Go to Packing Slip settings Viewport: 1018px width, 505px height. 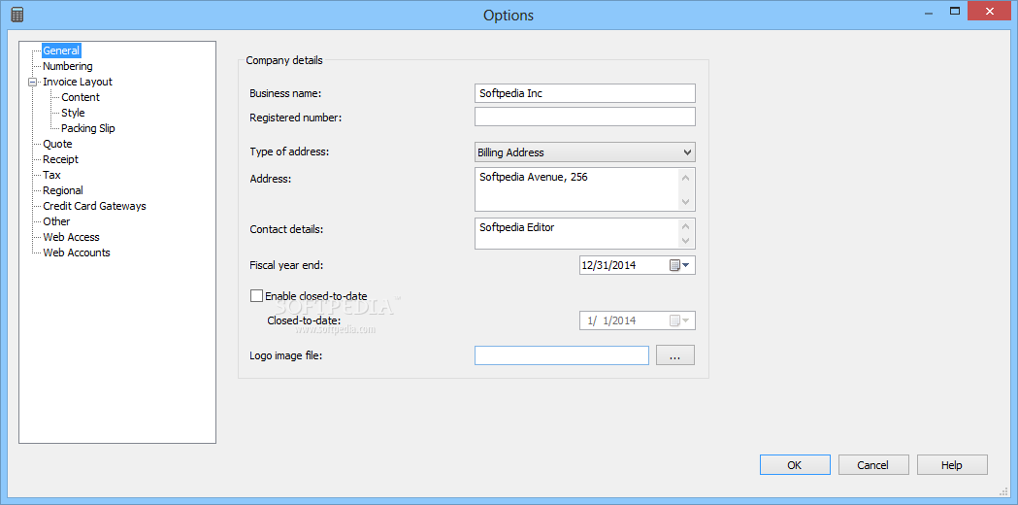(88, 129)
